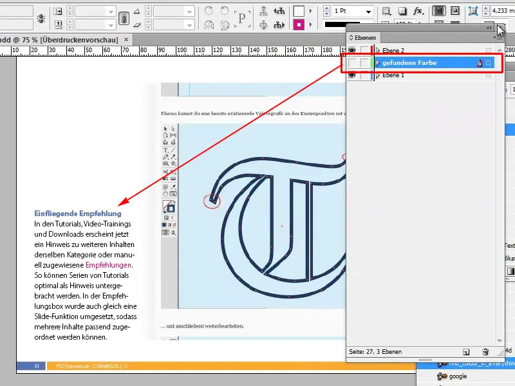The width and height of the screenshot is (515, 386).
Task: Show the gefundene Farbe layer visibility
Action: pyautogui.click(x=351, y=62)
